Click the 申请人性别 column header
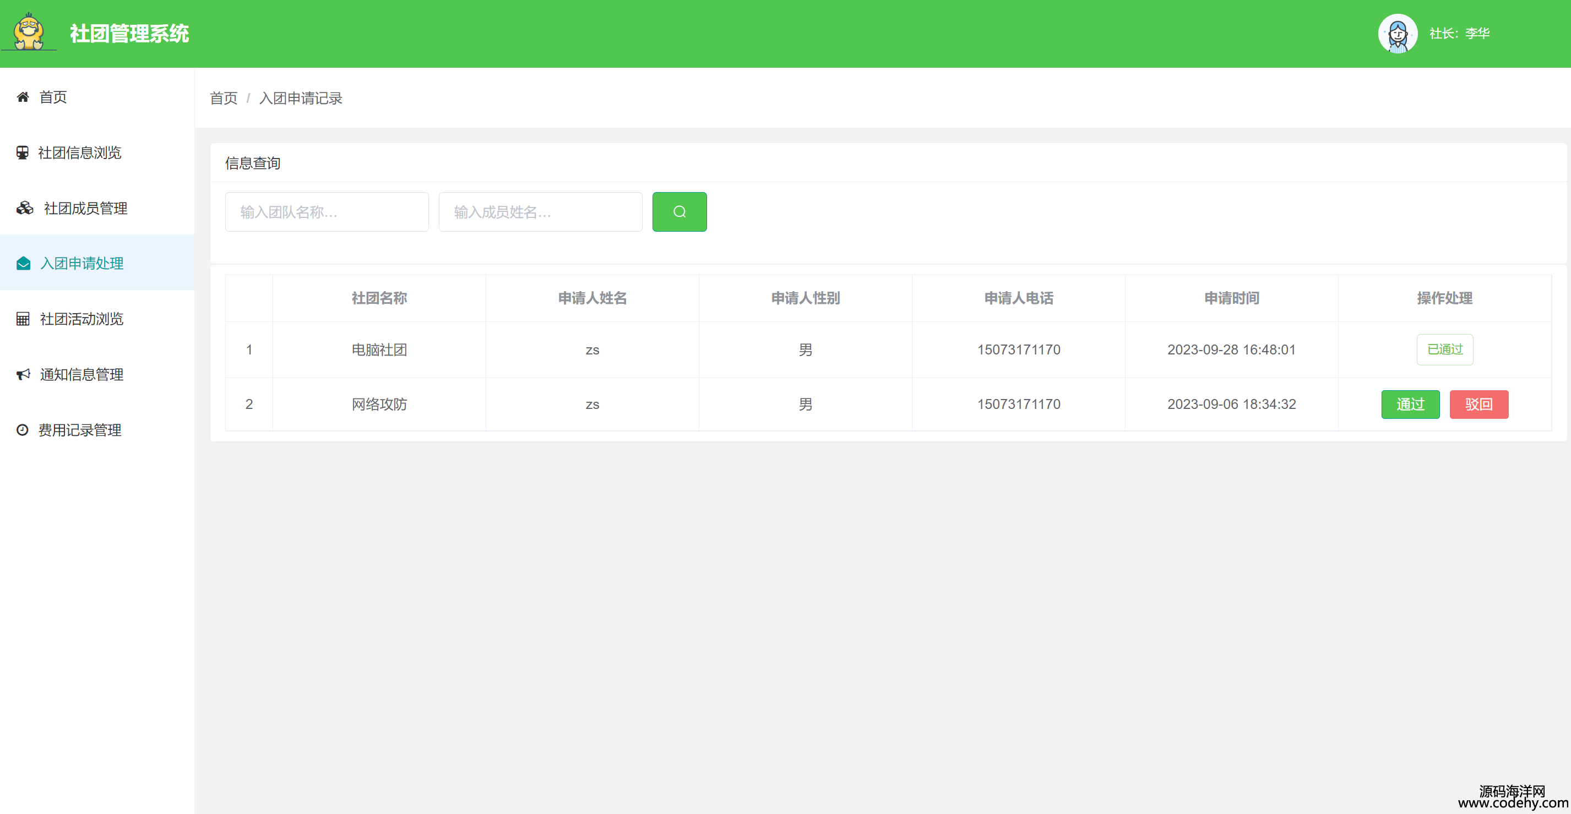 (x=806, y=298)
